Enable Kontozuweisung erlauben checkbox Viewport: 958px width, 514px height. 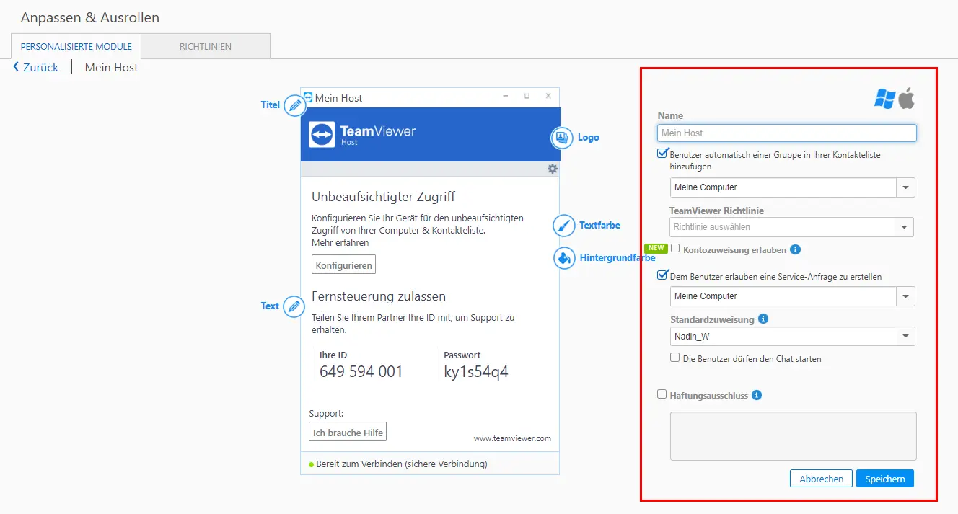point(675,248)
